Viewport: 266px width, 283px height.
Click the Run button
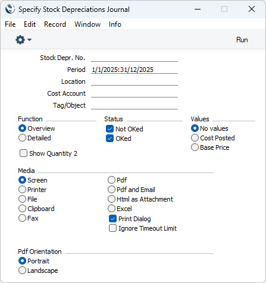coord(242,40)
